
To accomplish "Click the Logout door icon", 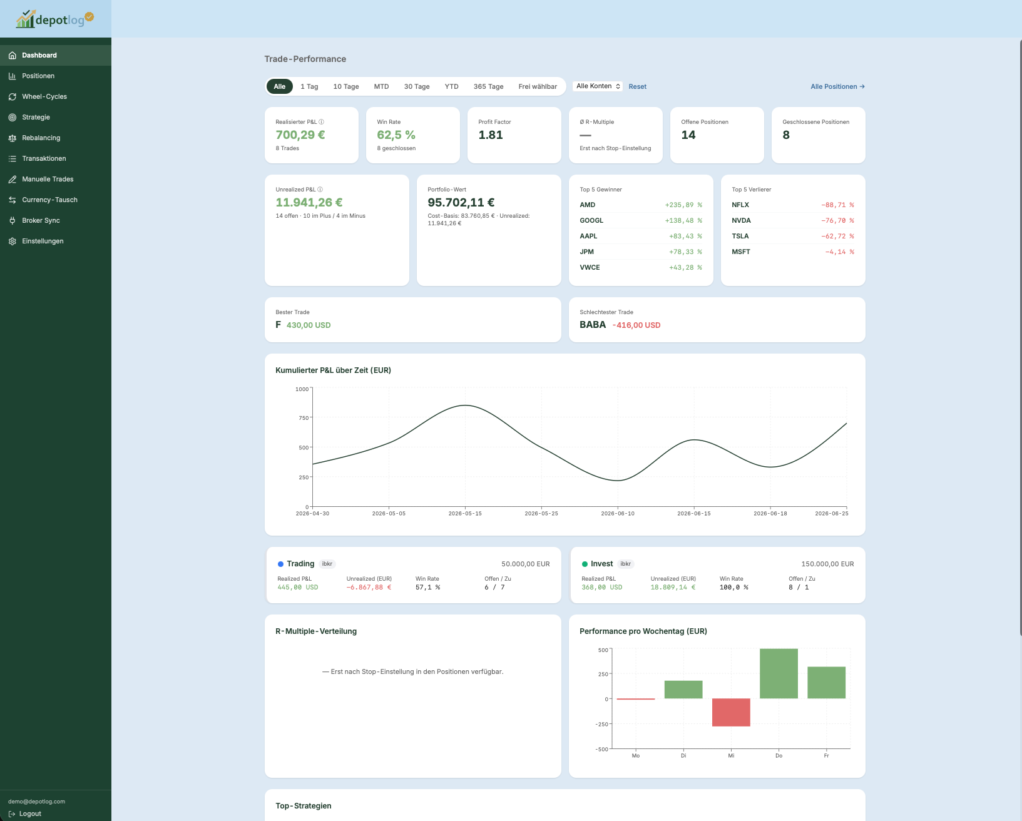I will click(12, 813).
